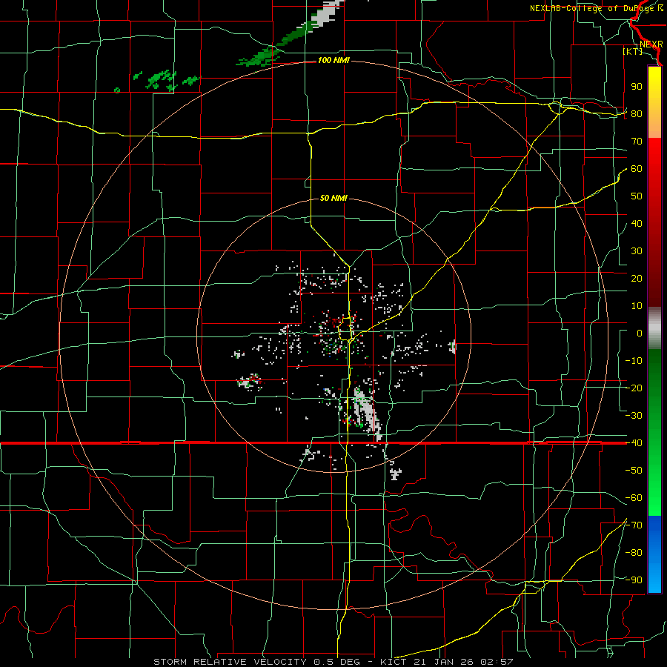
Task: Select the positive 30 value on velocity scale
Action: pyautogui.click(x=637, y=251)
